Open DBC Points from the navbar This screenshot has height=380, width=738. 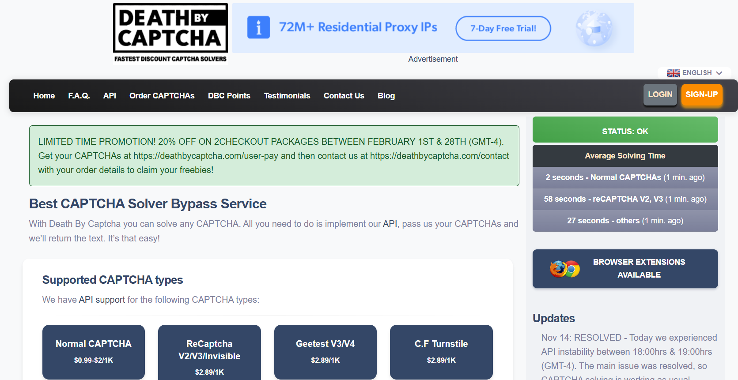click(x=229, y=96)
